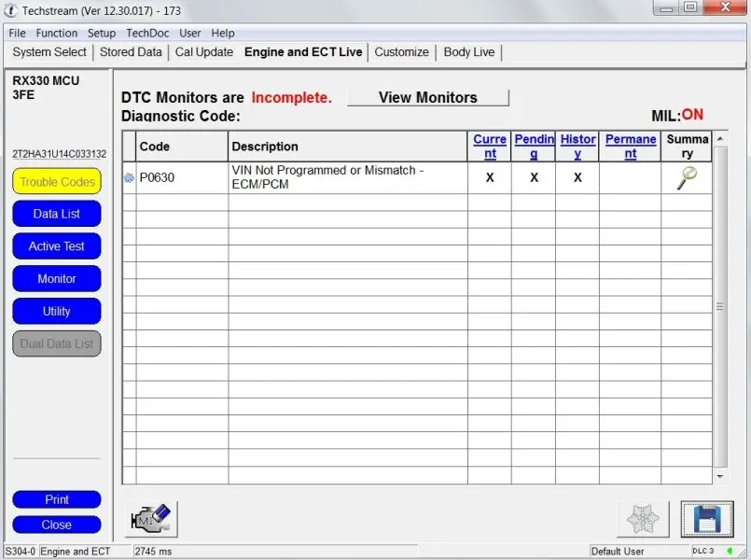This screenshot has width=751, height=560.
Task: Click the floppy disk save icon
Action: 707,519
